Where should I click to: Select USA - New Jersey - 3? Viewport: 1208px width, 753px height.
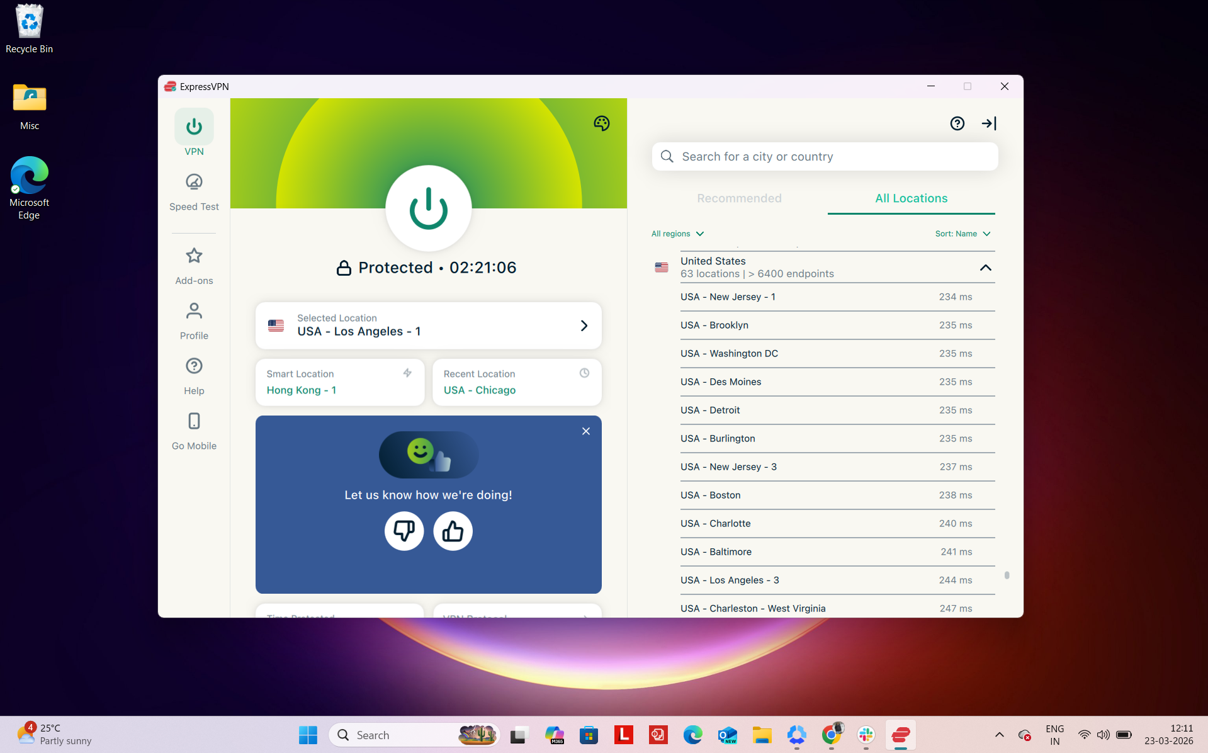tap(837, 467)
